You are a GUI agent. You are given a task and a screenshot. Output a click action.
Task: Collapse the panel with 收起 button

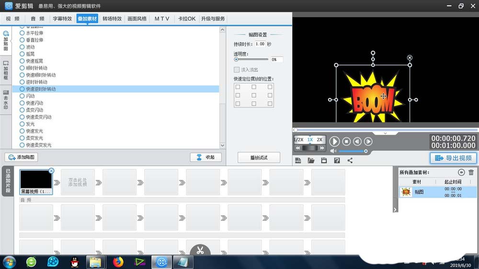[205, 157]
